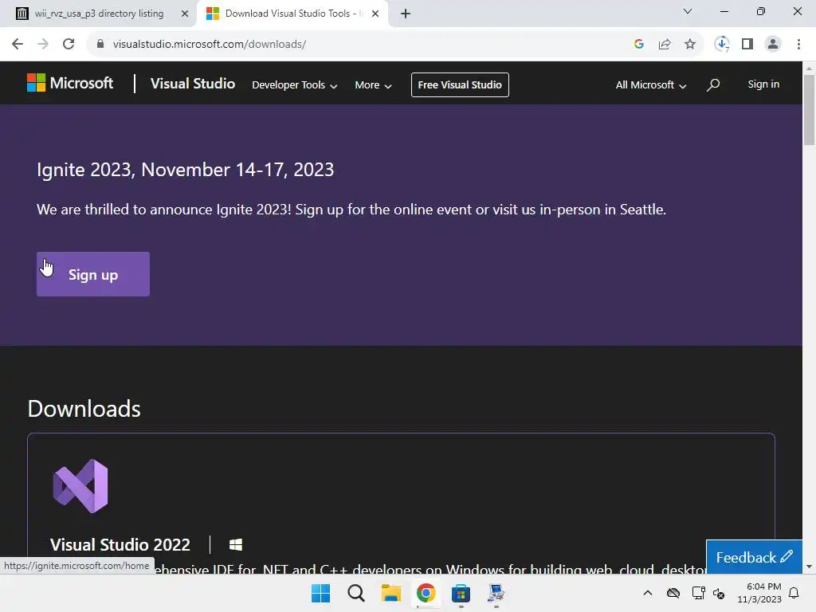Click the share page icon
The width and height of the screenshot is (816, 612).
665,45
